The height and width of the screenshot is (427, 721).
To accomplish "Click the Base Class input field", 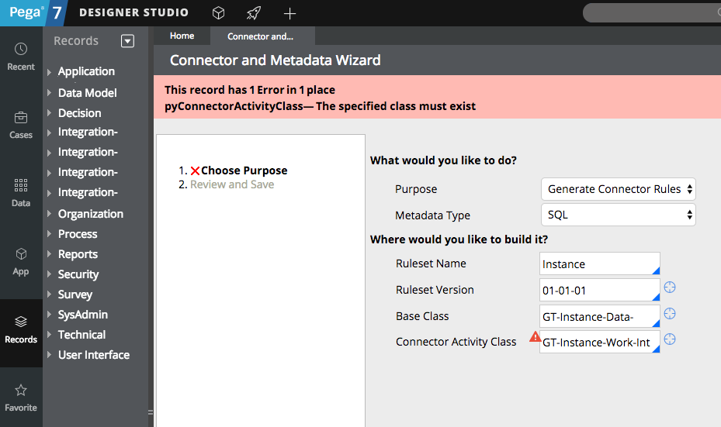I will click(600, 316).
